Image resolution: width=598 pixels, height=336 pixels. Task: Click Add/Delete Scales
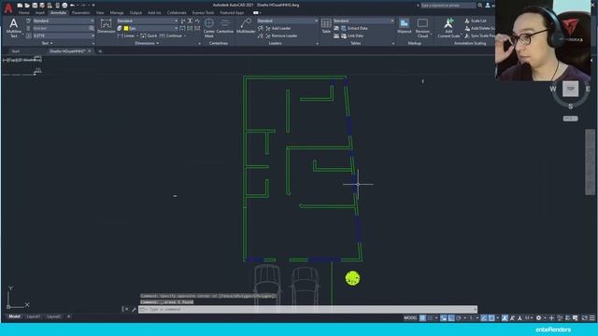click(479, 28)
